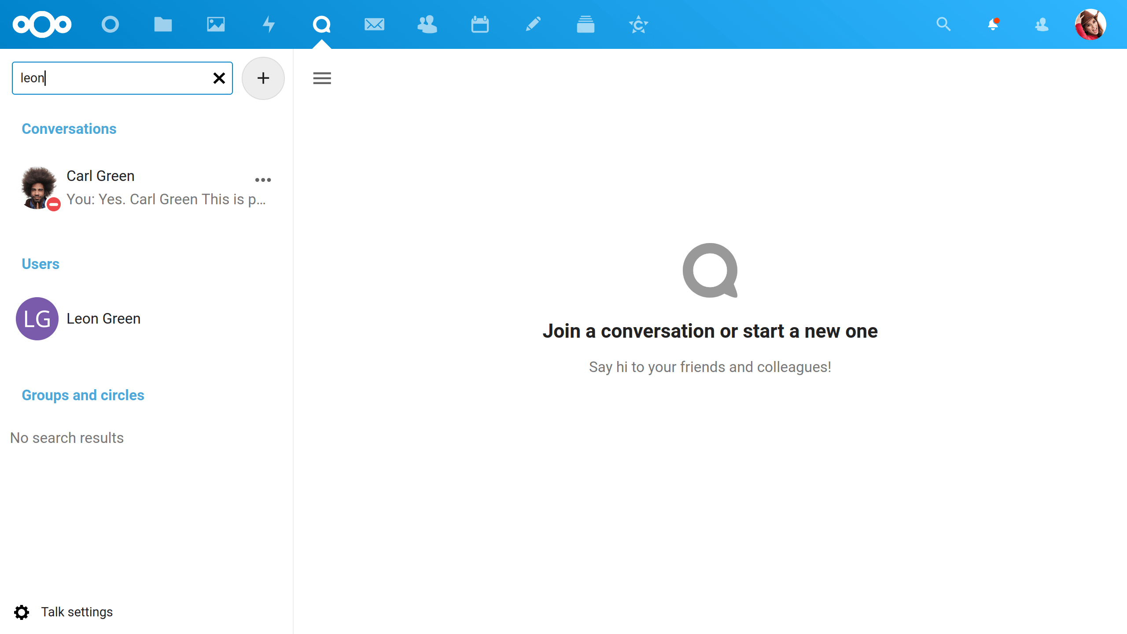Viewport: 1127px width, 634px height.
Task: Open Talk settings
Action: [x=66, y=612]
